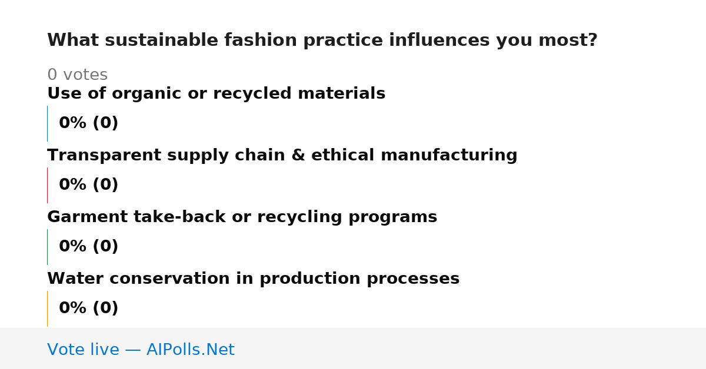Click the 0 votes total counter
The image size is (706, 369).
(x=78, y=75)
